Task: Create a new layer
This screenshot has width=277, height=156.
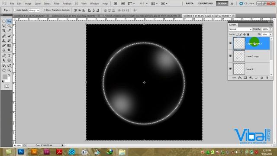Action: click(261, 78)
